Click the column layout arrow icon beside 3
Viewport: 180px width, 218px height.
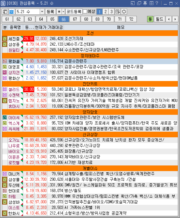118,12
